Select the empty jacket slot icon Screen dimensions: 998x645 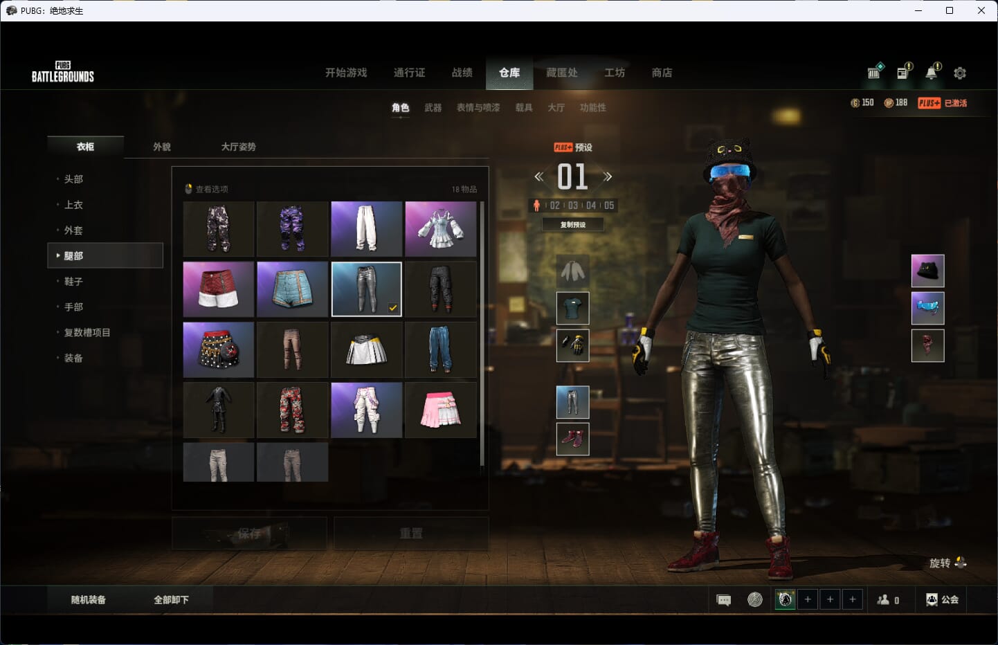coord(572,271)
